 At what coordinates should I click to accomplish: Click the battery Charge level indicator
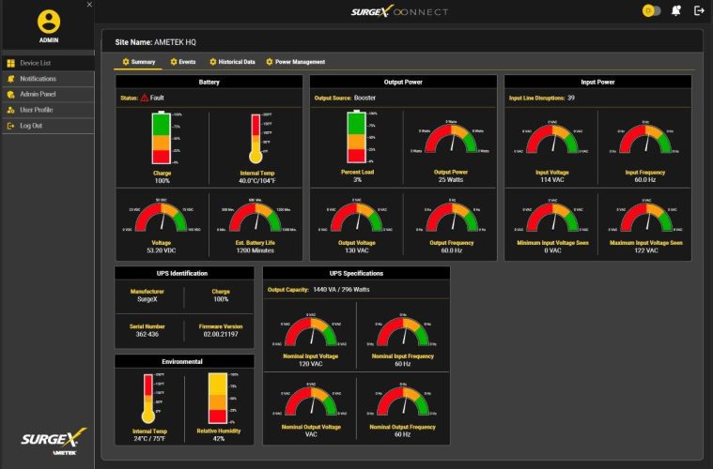pyautogui.click(x=161, y=138)
